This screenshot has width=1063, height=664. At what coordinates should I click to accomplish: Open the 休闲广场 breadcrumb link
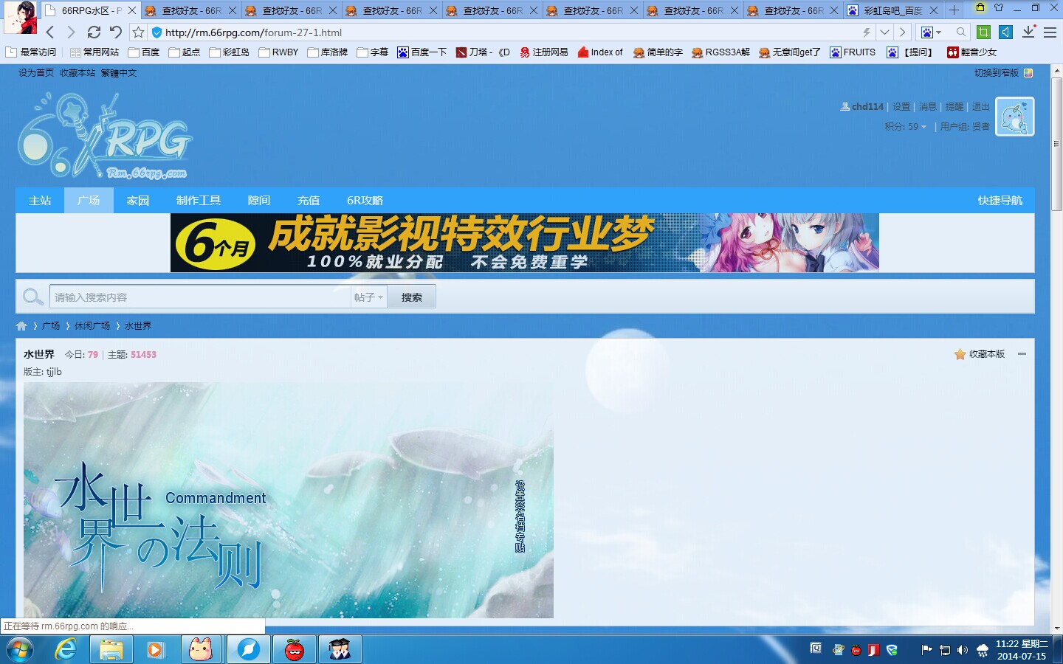click(x=92, y=326)
